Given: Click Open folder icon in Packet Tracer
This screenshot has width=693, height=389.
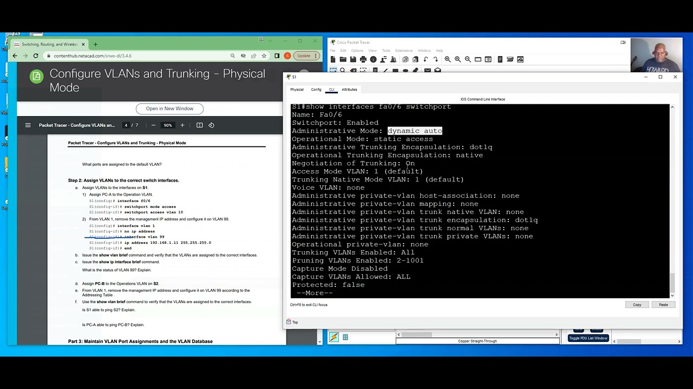Looking at the screenshot, I should click(x=343, y=59).
